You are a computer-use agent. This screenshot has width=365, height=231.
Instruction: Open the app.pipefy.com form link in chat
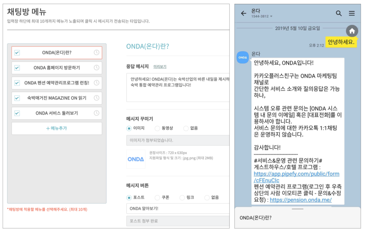(296, 177)
